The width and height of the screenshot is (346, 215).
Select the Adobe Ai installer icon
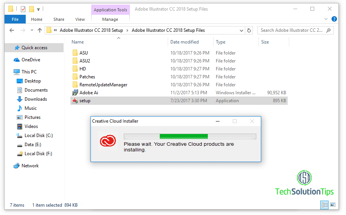75,92
